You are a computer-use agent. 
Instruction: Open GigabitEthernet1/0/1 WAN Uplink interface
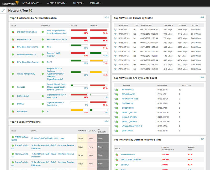56,96
